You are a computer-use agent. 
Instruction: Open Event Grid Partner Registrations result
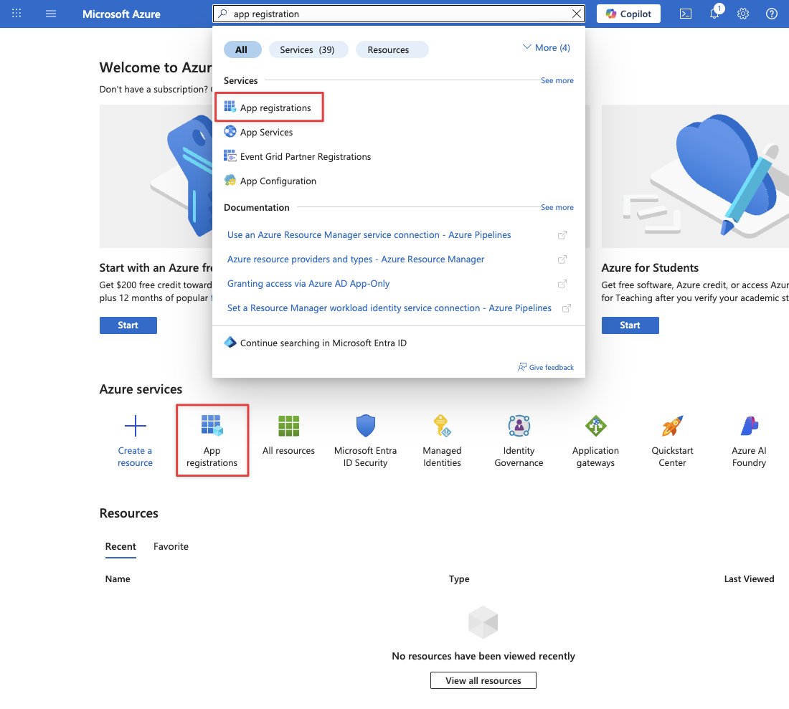[306, 156]
